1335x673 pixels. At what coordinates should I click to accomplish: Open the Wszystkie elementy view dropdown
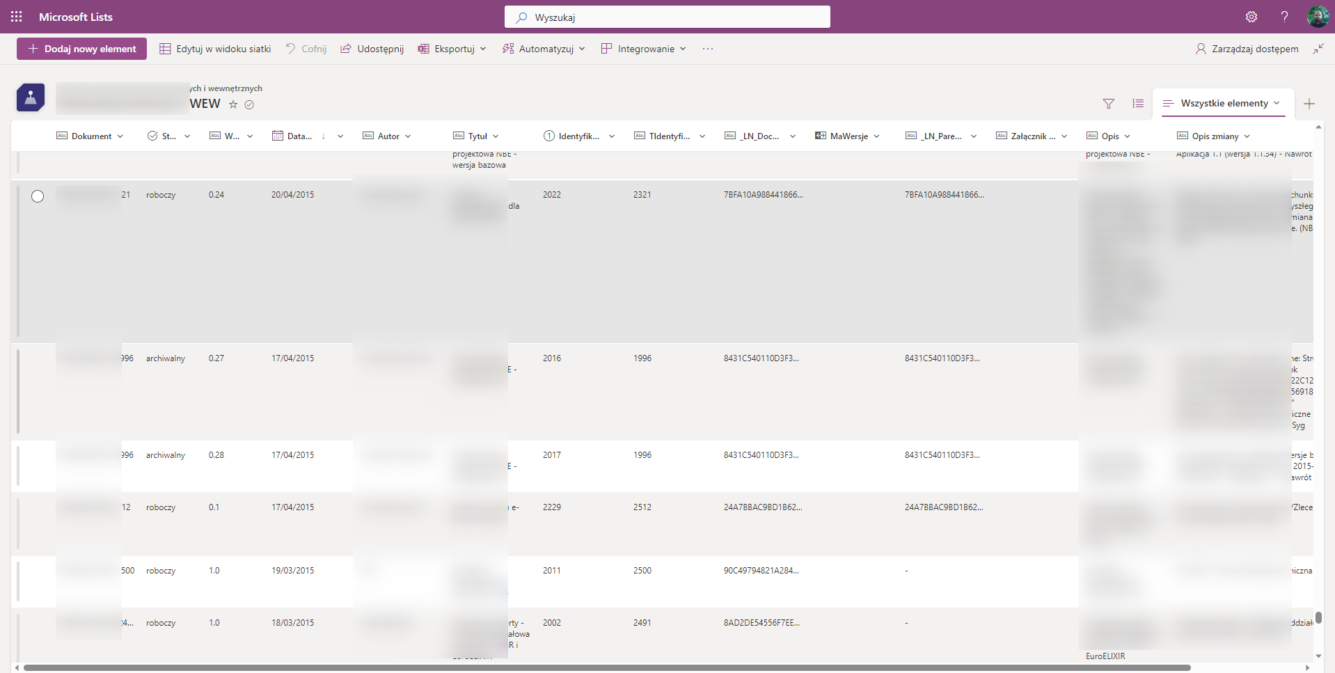click(x=1222, y=103)
